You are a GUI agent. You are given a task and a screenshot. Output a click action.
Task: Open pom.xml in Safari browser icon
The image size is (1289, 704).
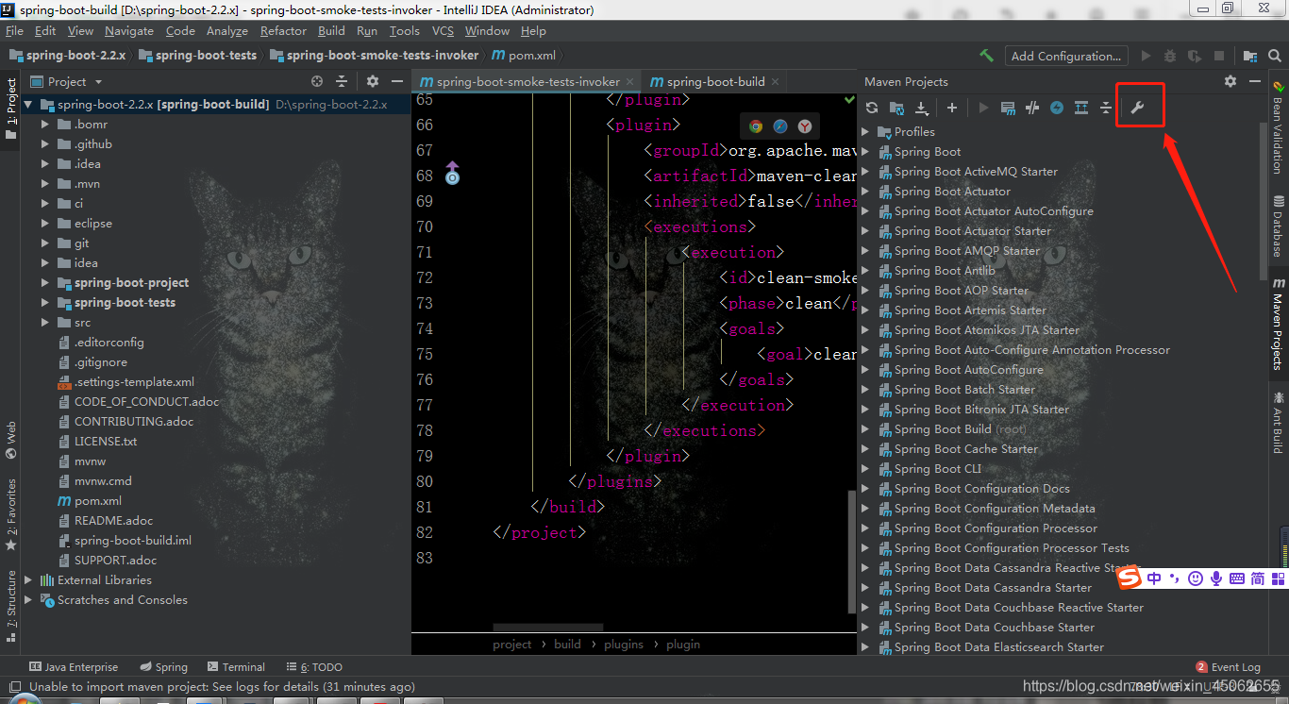780,126
